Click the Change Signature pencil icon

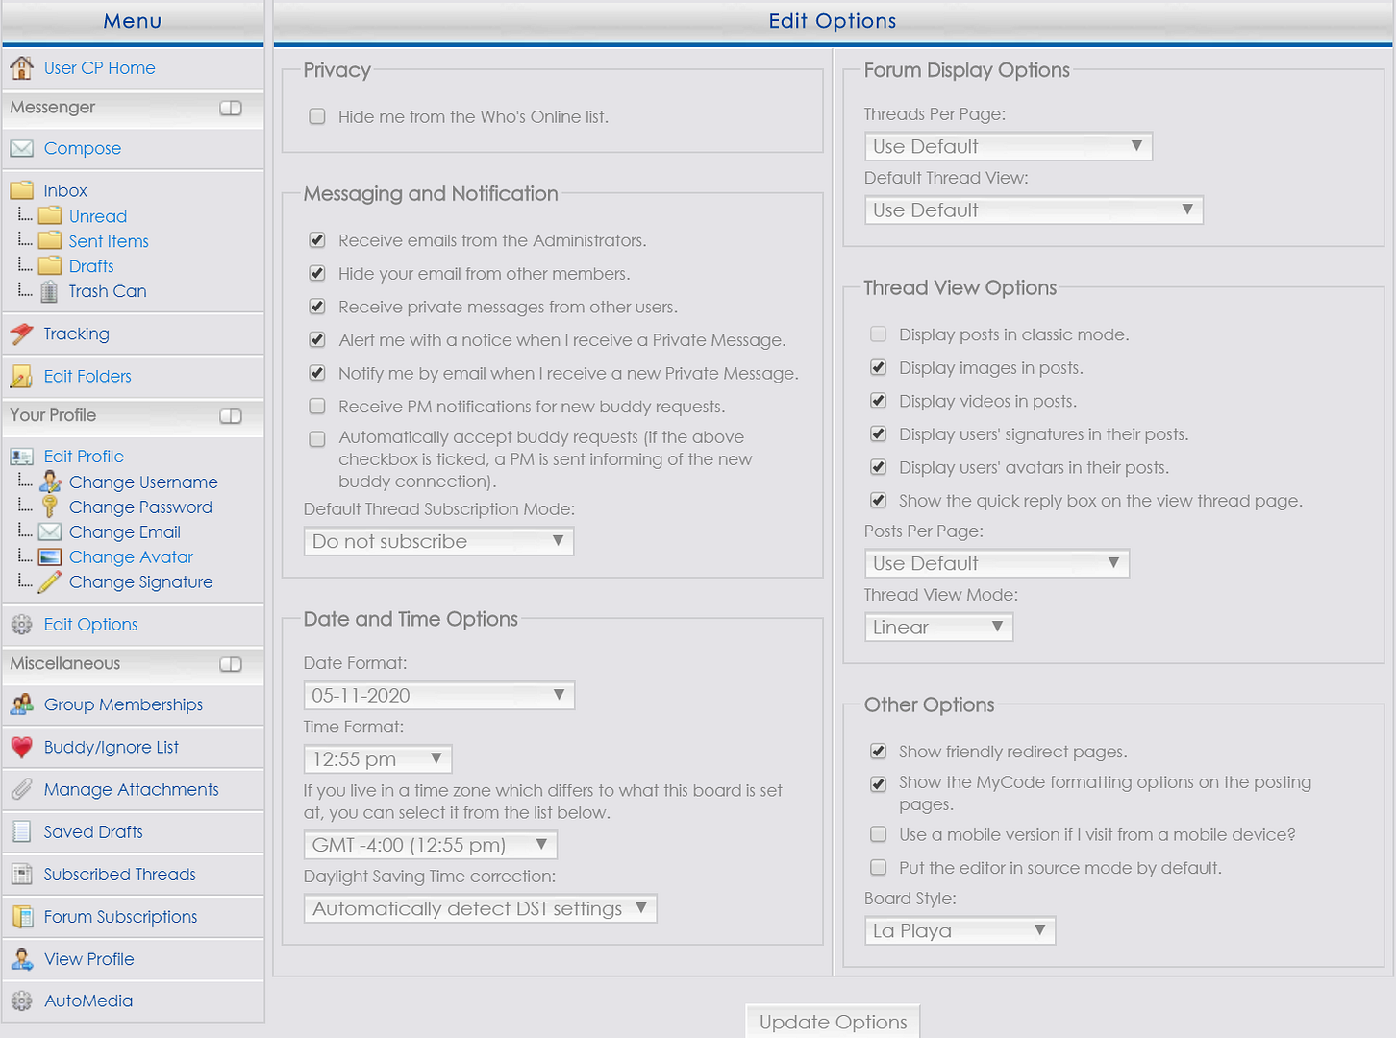coord(50,581)
